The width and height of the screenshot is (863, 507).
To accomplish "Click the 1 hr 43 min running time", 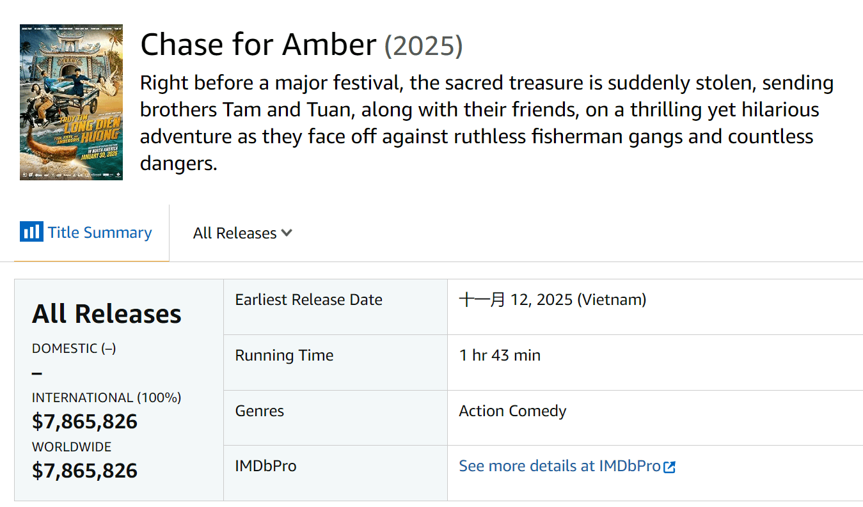I will tap(500, 355).
